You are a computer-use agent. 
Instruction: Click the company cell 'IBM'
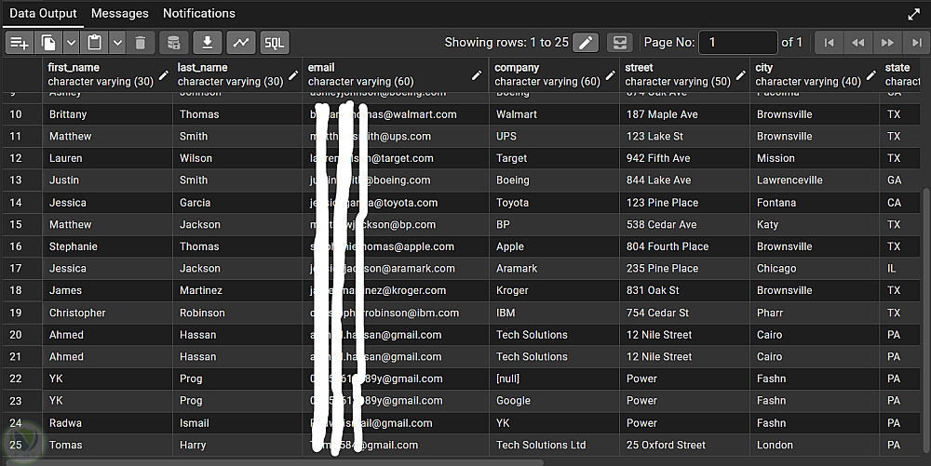click(554, 313)
